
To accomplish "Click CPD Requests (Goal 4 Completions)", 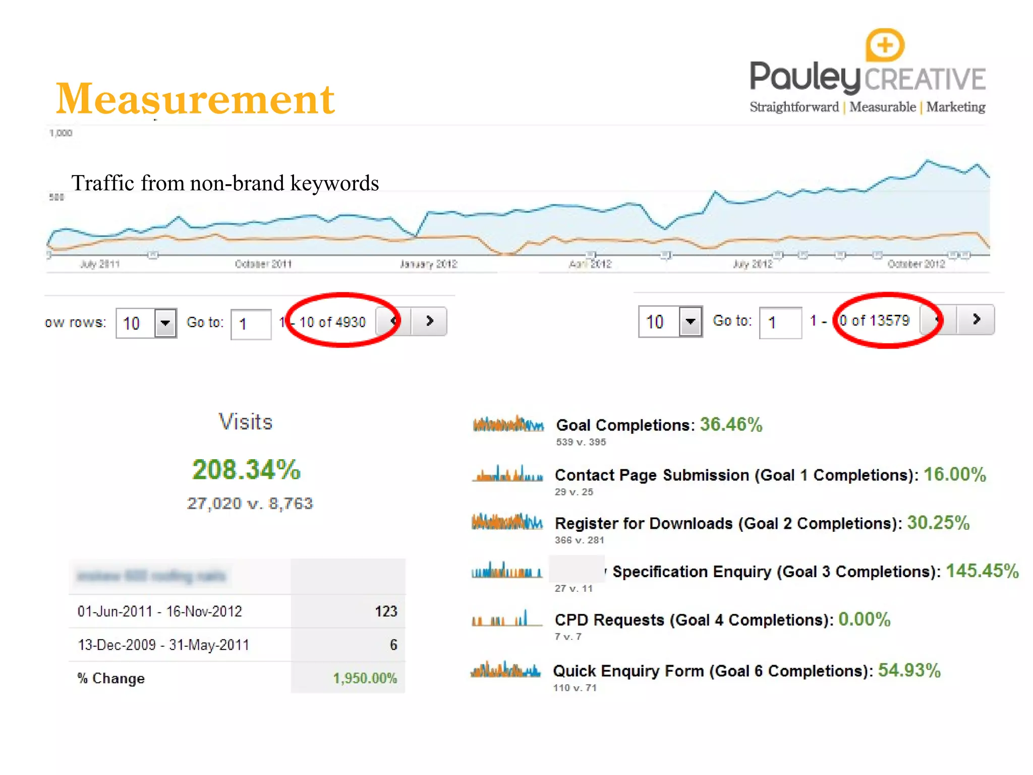I will 694,620.
